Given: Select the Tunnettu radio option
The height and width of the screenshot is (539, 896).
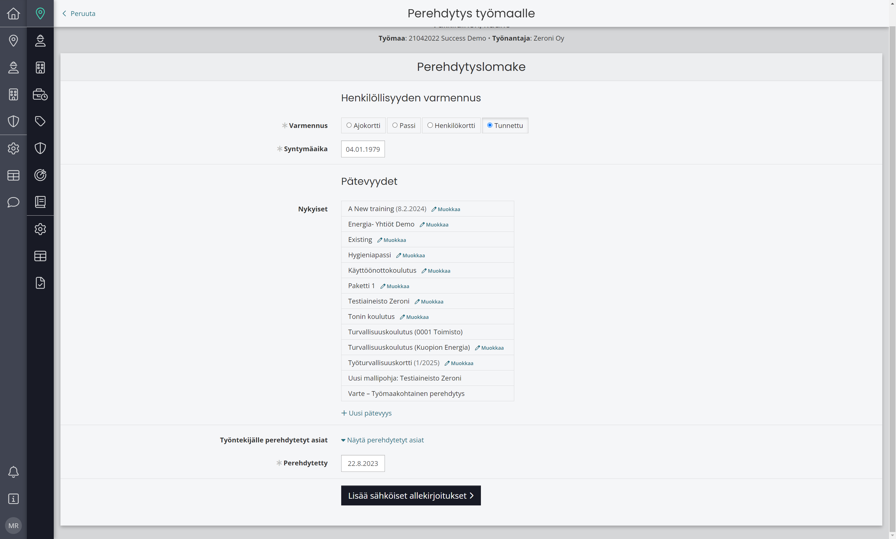Looking at the screenshot, I should tap(505, 125).
